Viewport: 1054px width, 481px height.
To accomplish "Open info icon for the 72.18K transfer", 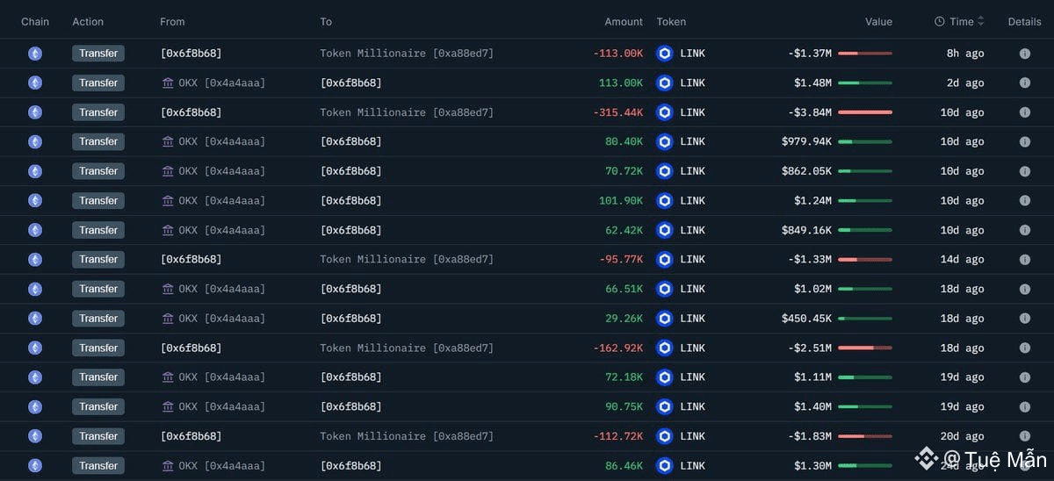I will point(1024,377).
